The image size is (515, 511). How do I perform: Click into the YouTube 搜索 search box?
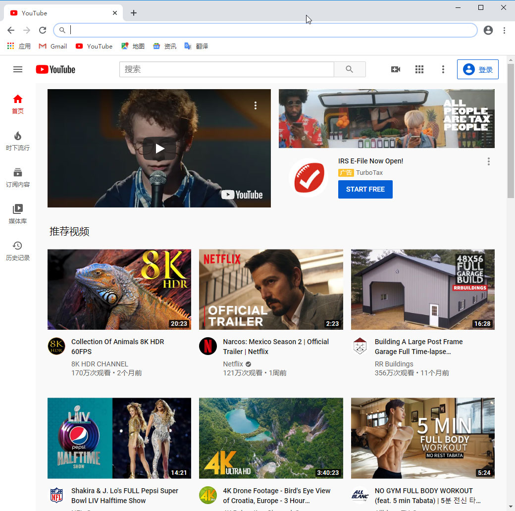(x=227, y=69)
